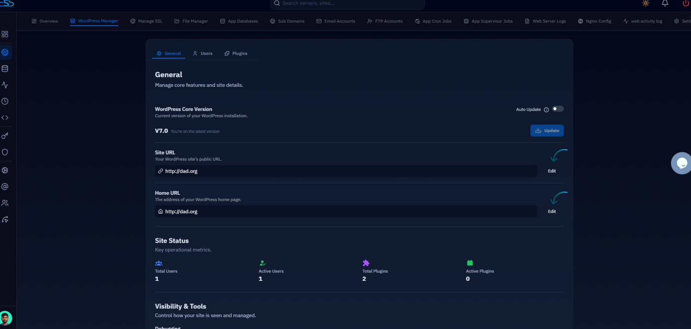Open the web activity log tab
The height and width of the screenshot is (329, 691).
tap(643, 21)
